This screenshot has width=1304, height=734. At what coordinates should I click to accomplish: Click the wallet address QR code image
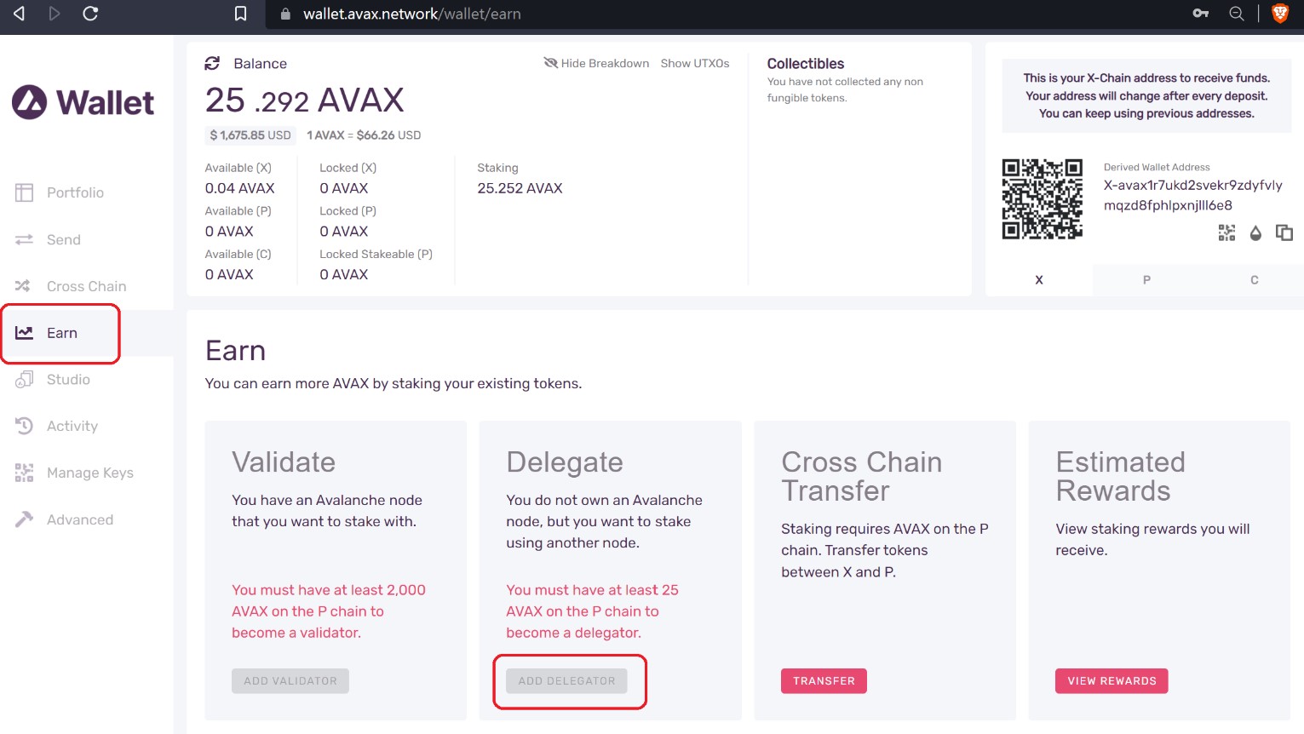click(1042, 198)
